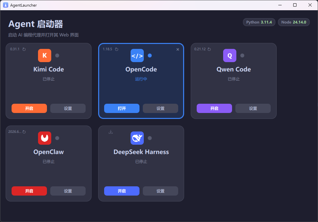The width and height of the screenshot is (318, 222).
Task: Click the OpenCode code-brackets logo
Action: 137,55
